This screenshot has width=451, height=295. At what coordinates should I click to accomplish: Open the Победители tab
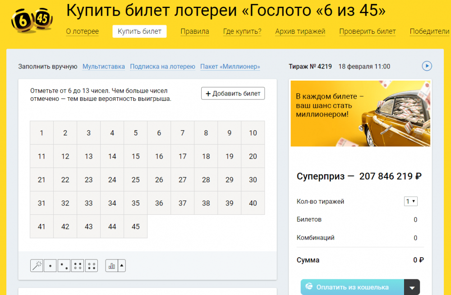pos(429,32)
